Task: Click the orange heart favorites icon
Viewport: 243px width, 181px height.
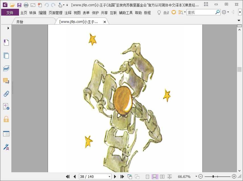Action: [x=174, y=12]
